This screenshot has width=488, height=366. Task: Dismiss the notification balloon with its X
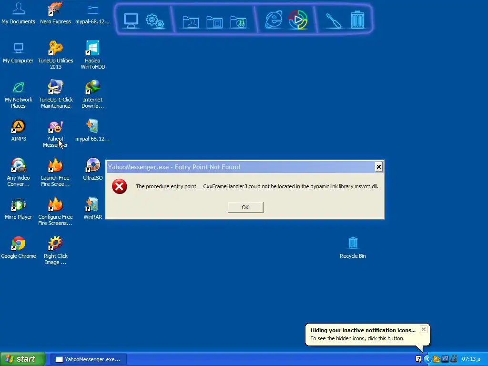click(424, 329)
